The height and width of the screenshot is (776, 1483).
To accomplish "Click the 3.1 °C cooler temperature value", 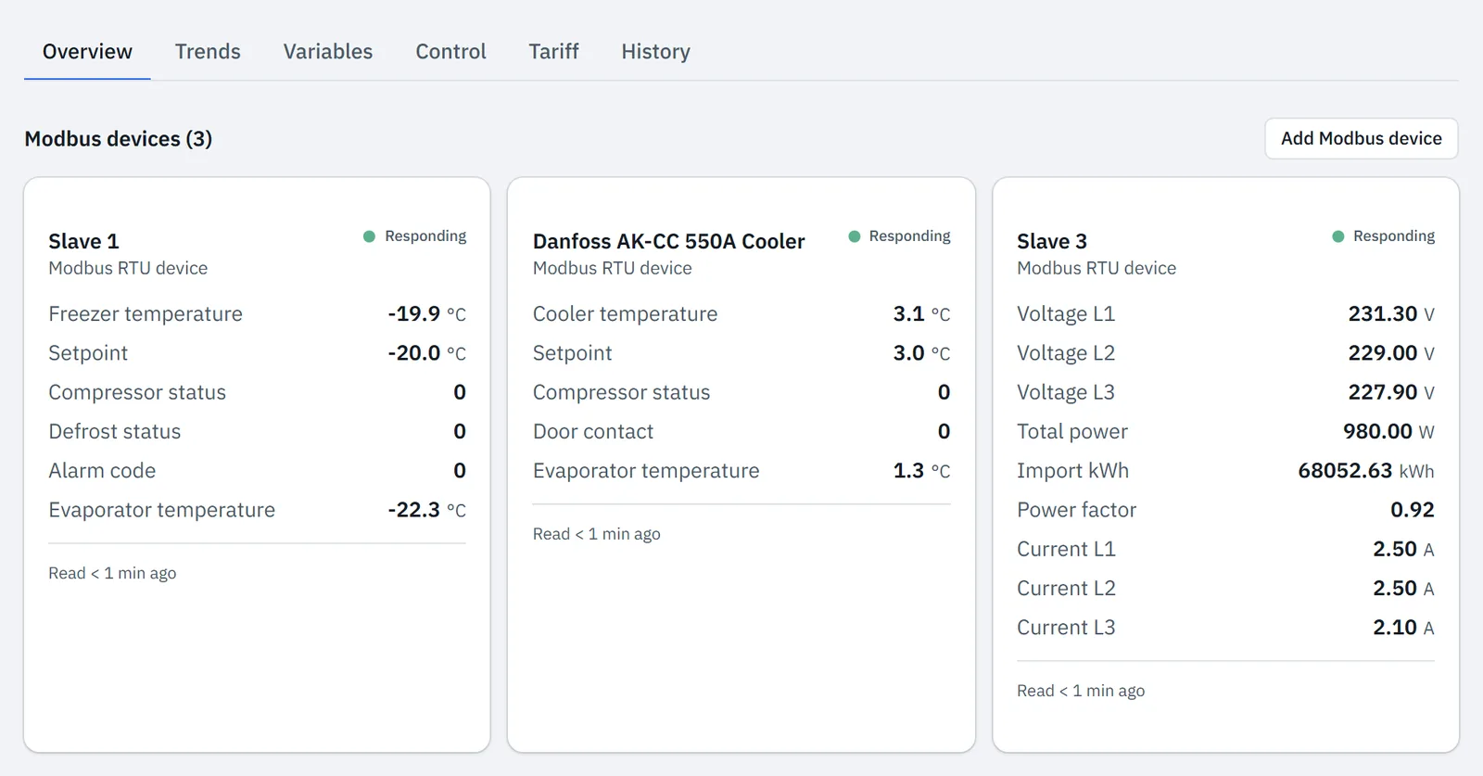I will [921, 314].
